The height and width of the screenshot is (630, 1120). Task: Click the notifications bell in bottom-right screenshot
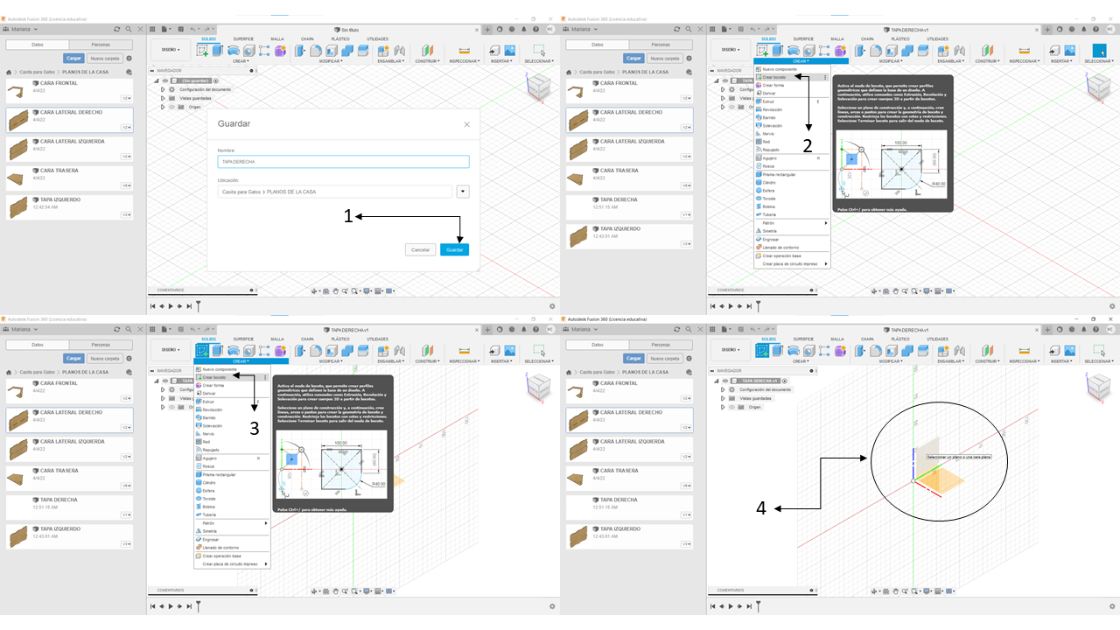(1086, 329)
